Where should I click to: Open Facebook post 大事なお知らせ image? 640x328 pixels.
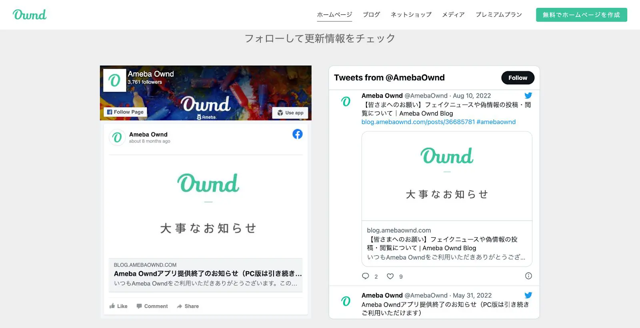pyautogui.click(x=206, y=207)
